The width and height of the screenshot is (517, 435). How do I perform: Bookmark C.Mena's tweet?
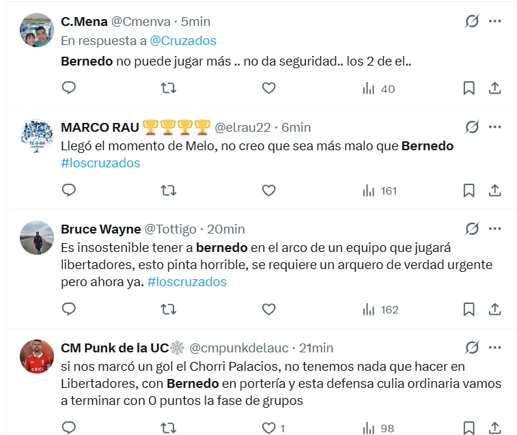point(469,88)
